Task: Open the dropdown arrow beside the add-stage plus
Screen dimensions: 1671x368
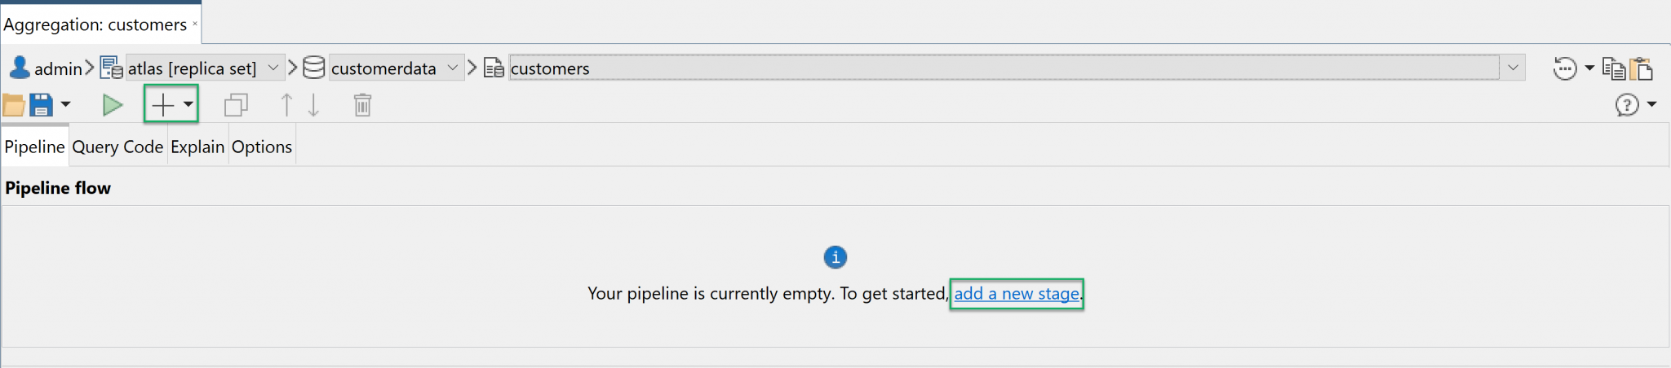Action: point(188,104)
